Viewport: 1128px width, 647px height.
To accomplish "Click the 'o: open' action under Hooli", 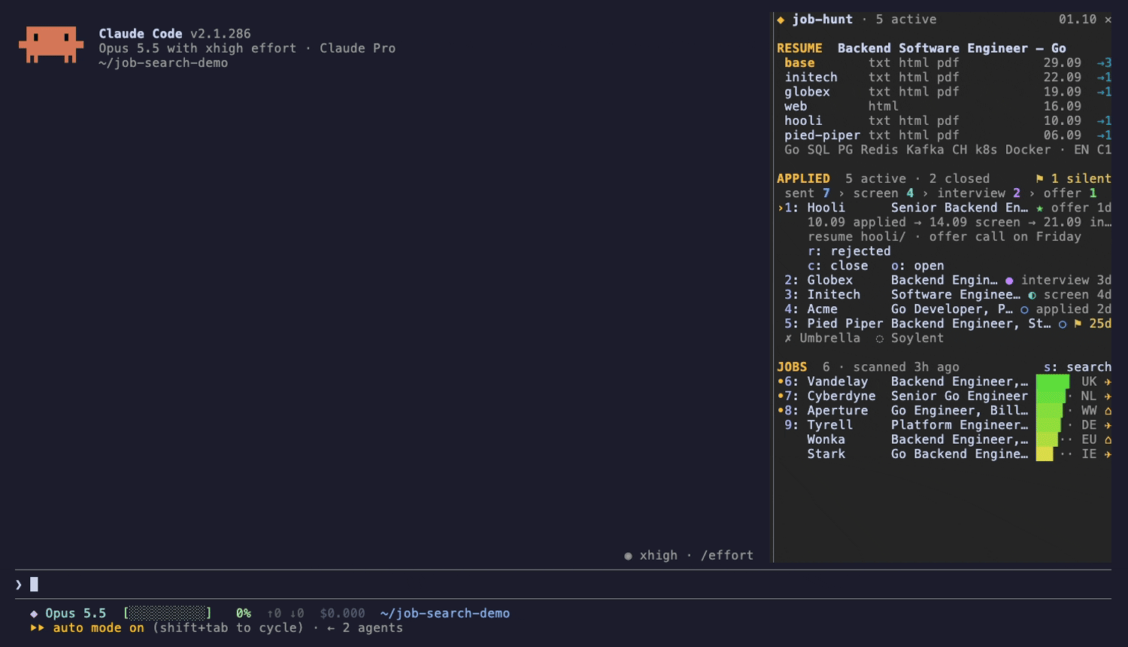I will point(917,266).
